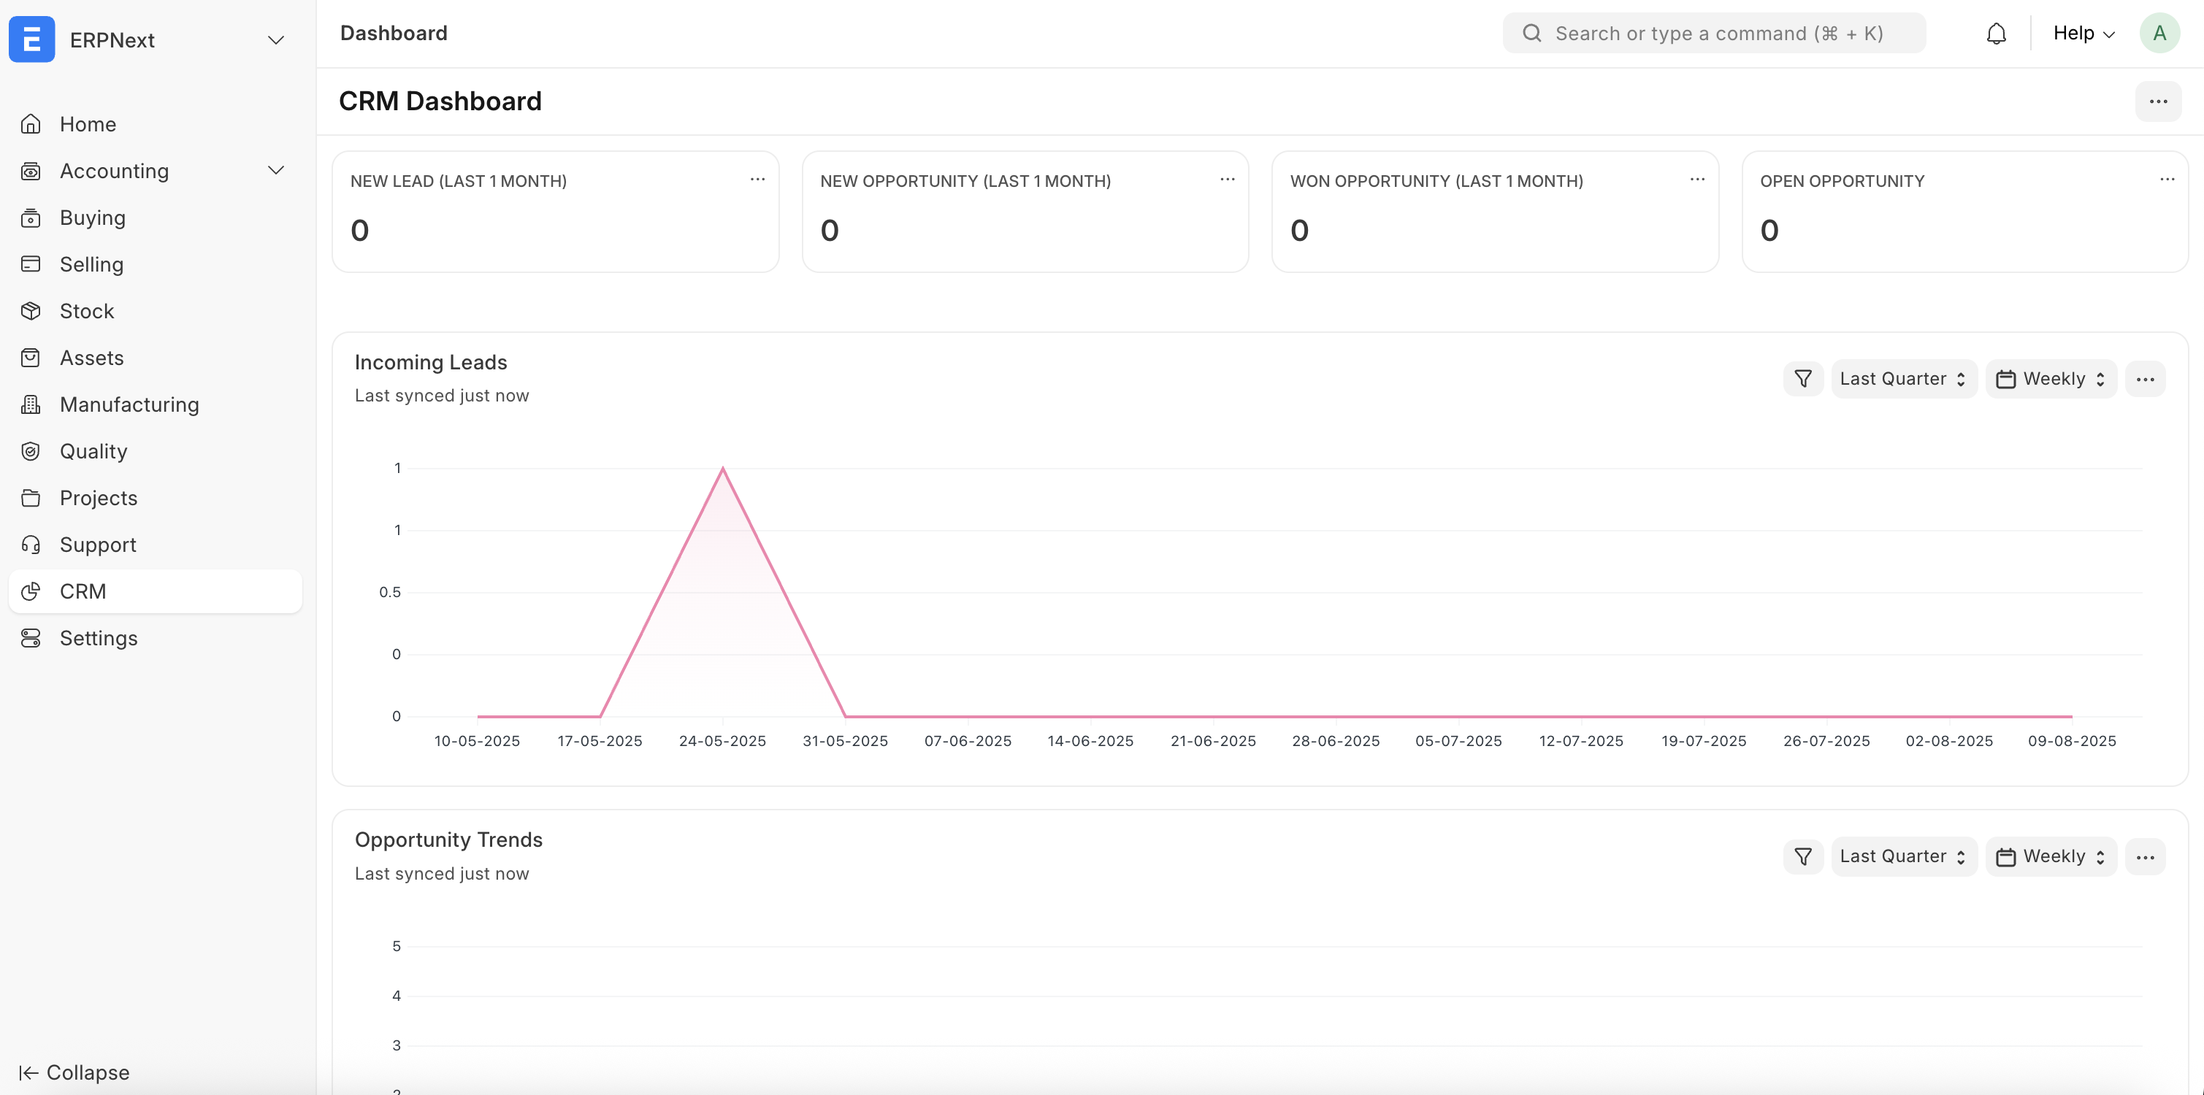Click the Support headset icon
2204x1095 pixels.
point(31,544)
